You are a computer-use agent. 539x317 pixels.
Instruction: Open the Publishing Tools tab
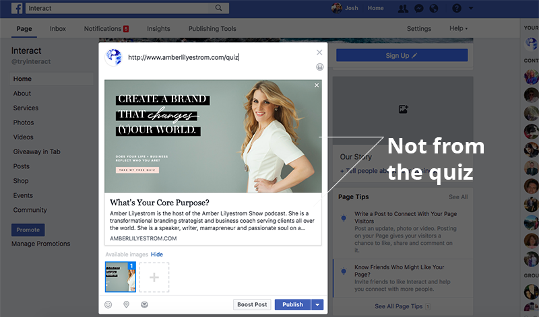(x=212, y=29)
